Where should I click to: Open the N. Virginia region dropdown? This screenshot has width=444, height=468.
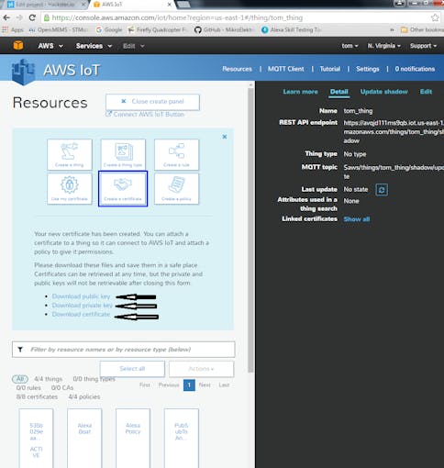(384, 46)
